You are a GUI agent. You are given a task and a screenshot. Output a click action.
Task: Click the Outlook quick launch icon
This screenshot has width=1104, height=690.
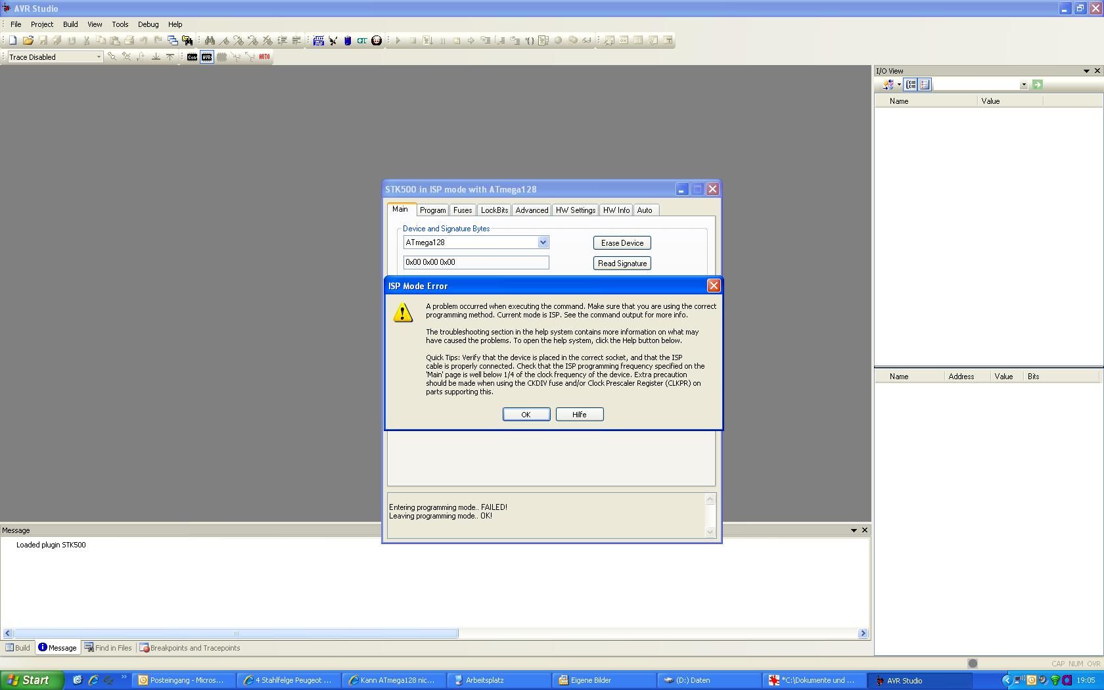(77, 680)
